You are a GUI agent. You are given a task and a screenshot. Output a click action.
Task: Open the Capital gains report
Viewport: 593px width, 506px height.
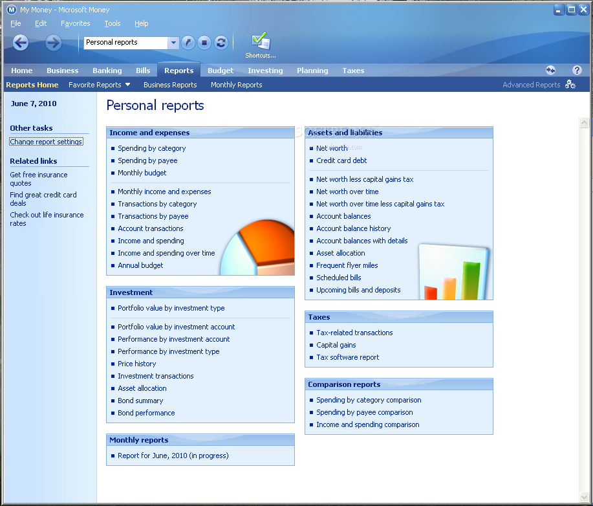coord(336,345)
